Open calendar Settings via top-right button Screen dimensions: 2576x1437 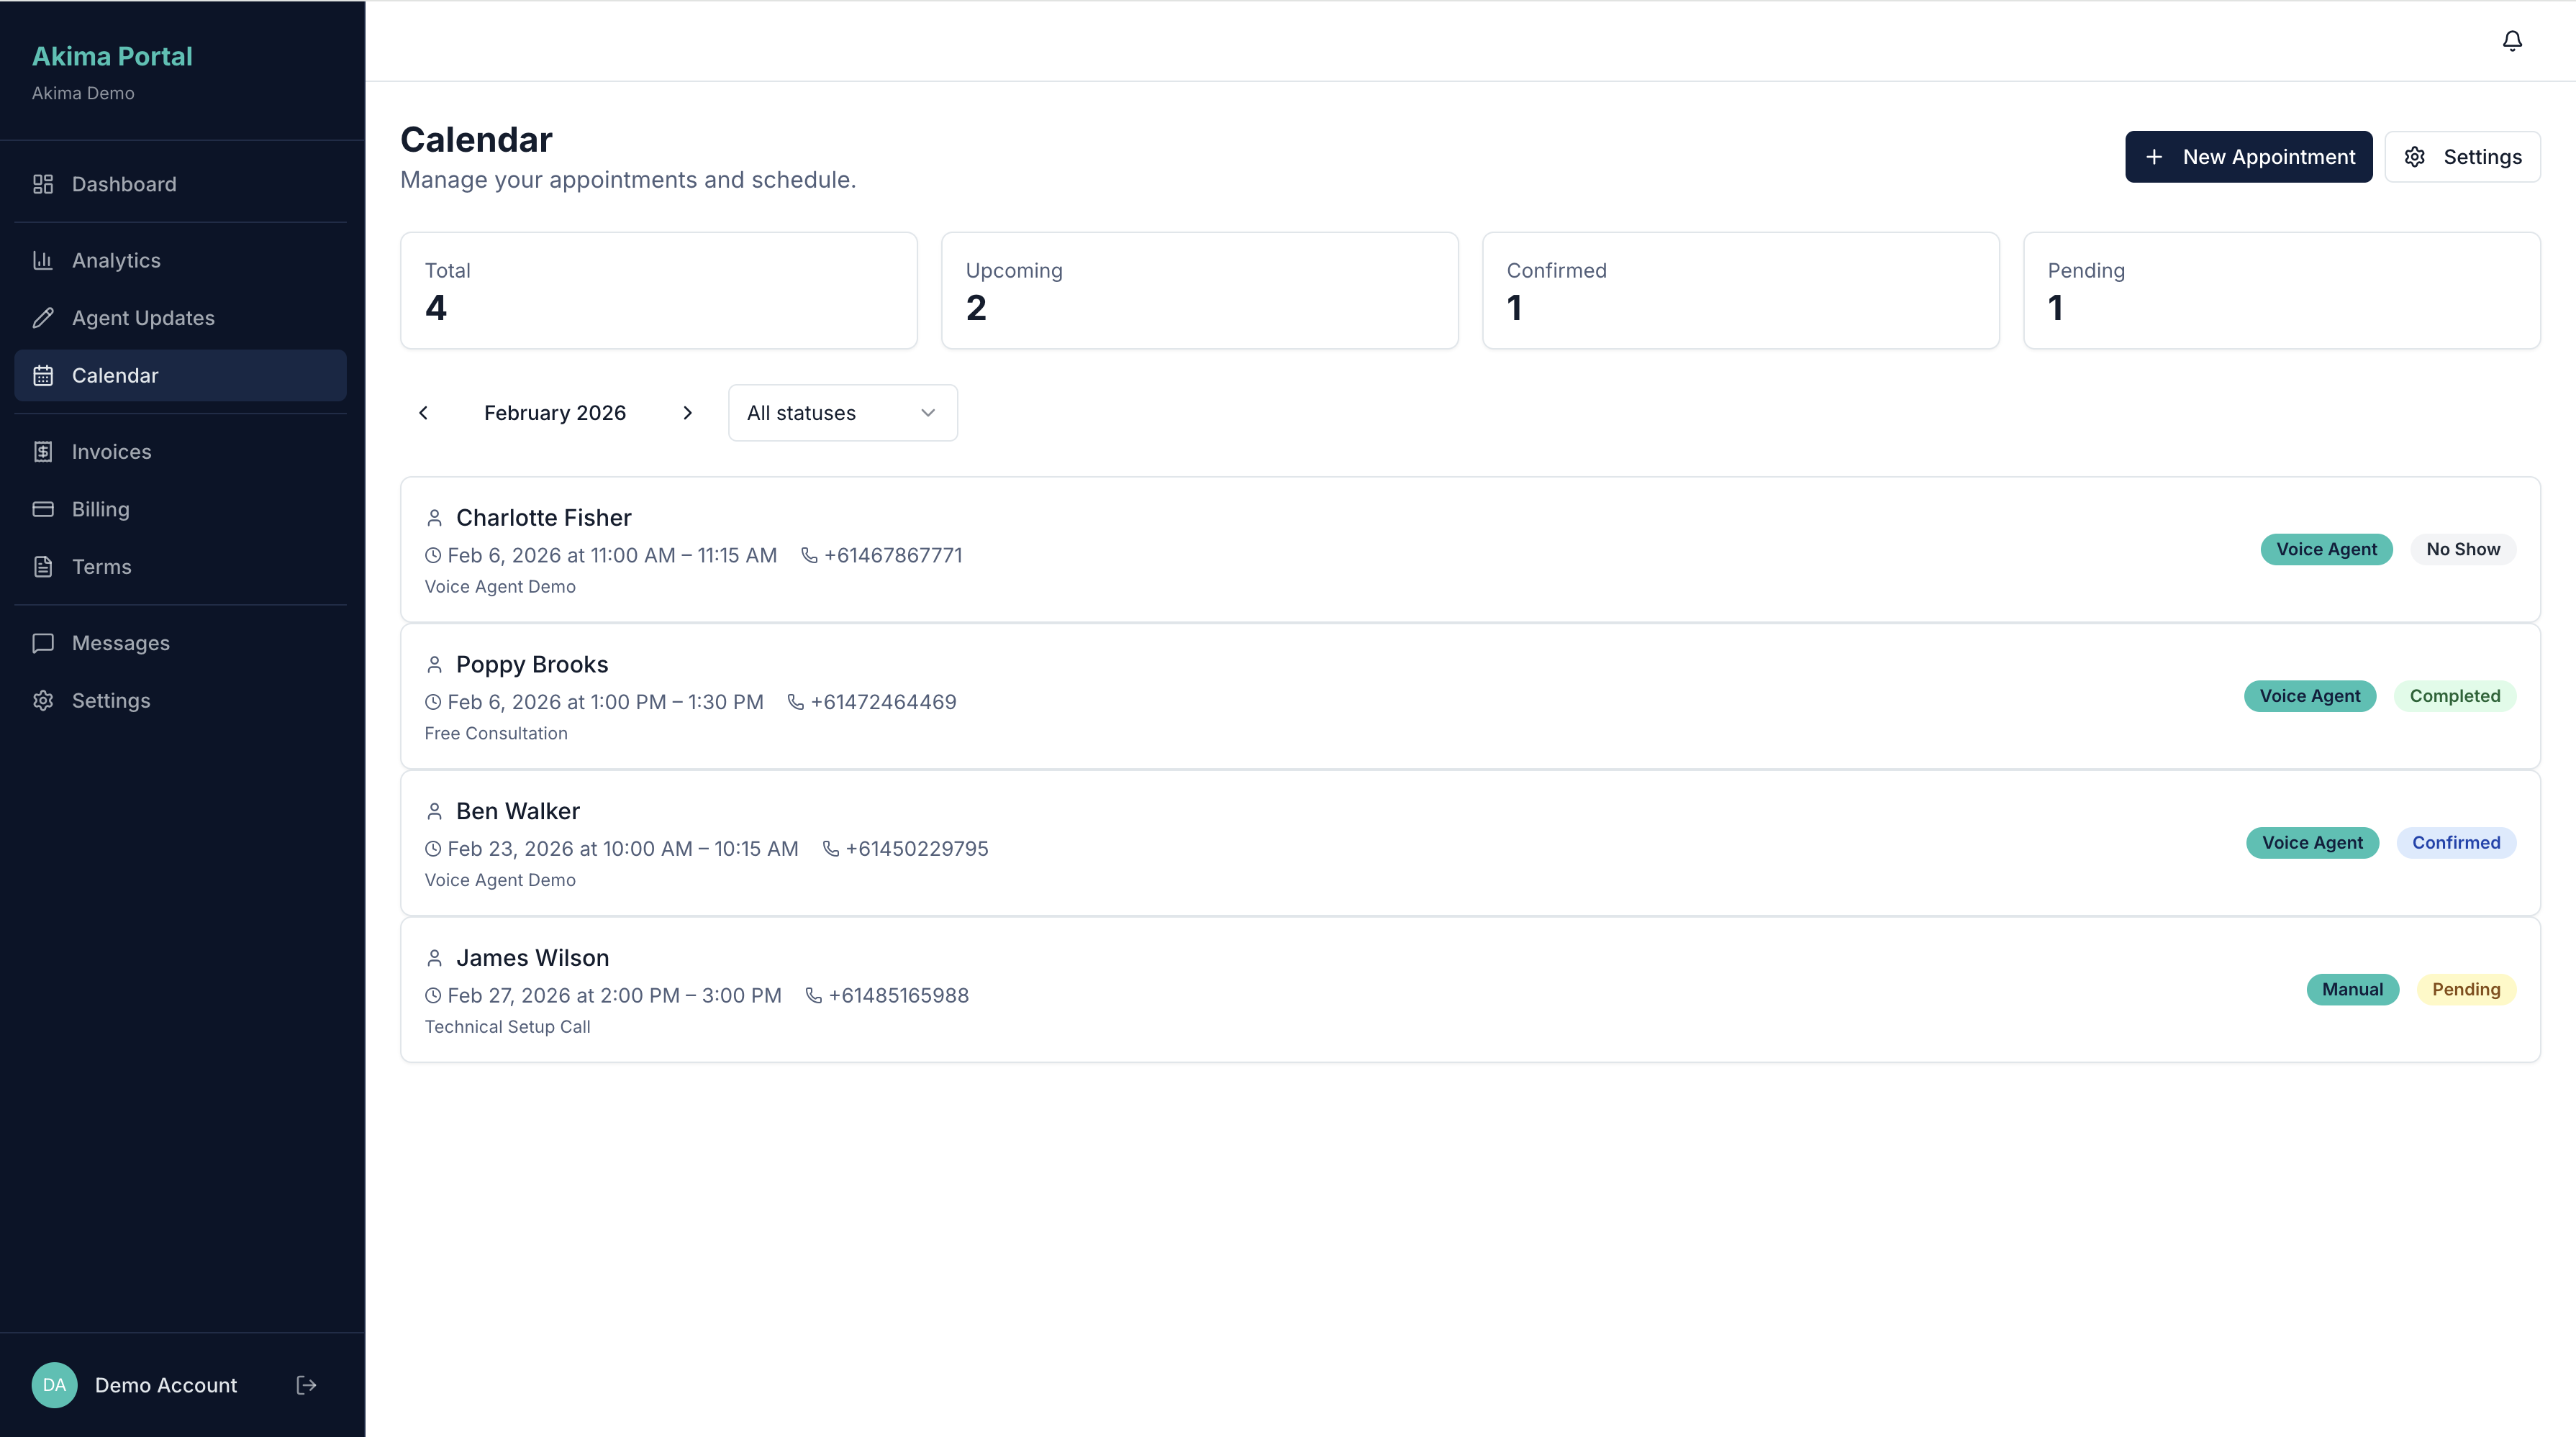tap(2463, 156)
